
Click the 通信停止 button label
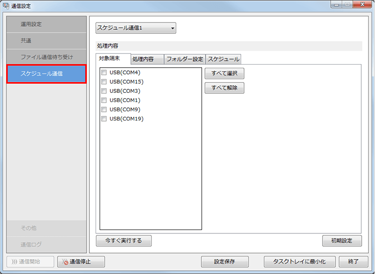80,262
